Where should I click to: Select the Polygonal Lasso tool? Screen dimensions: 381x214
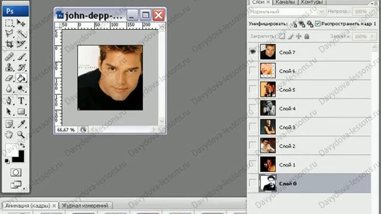pyautogui.click(x=10, y=33)
